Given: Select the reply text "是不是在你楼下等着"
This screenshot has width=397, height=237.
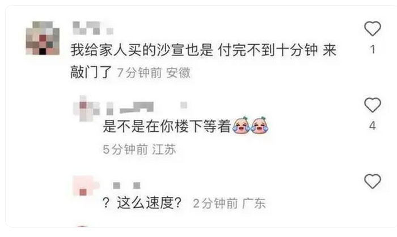Looking at the screenshot, I should [167, 126].
